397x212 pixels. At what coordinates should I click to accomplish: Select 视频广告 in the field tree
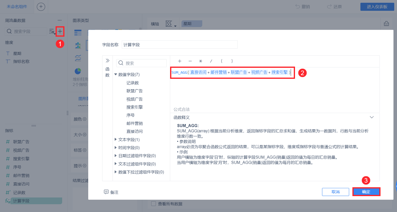134,99
